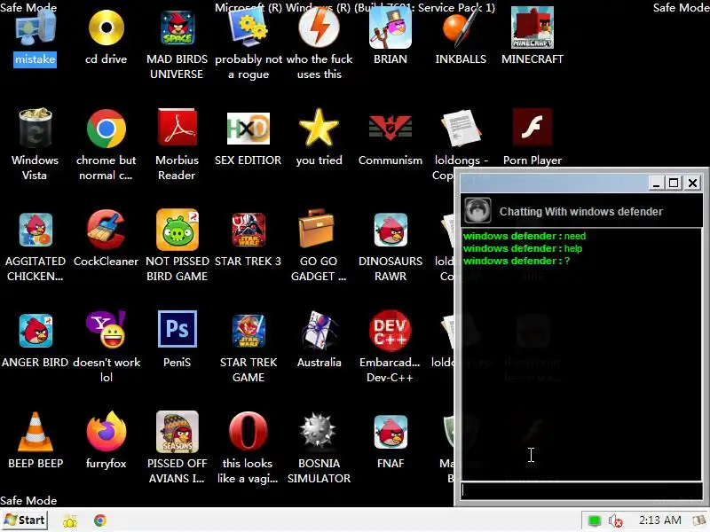Click chat message 'windows defender : need'
Screen dimensions: 710x532
525,236
